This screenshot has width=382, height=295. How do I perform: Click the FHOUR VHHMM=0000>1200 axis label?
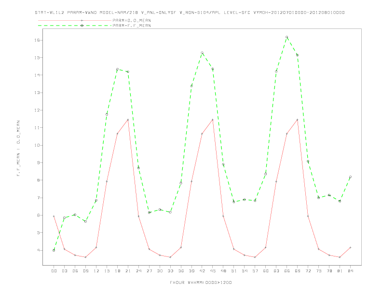[x=201, y=282]
